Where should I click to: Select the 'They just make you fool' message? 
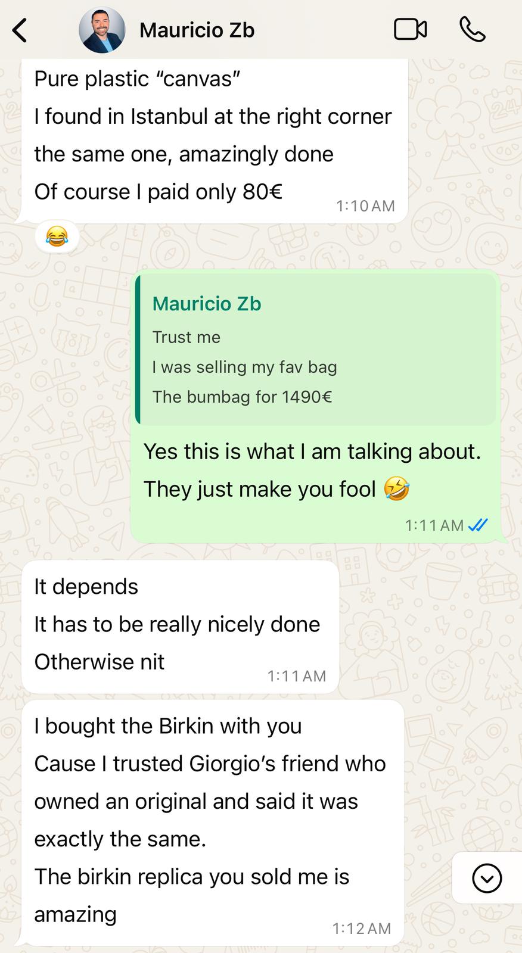(315, 406)
